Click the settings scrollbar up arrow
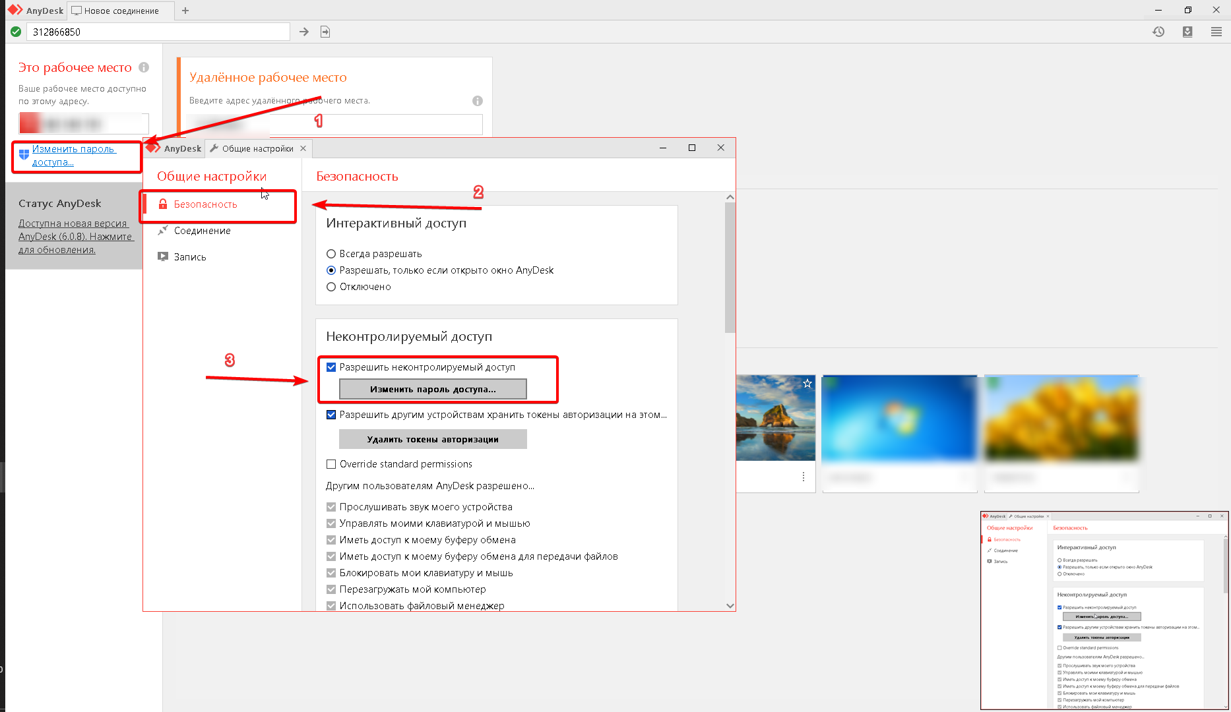Viewport: 1231px width, 712px height. click(x=730, y=197)
